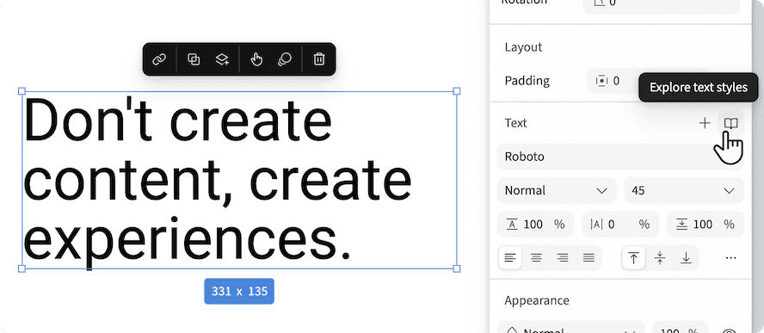Click the add layer icon in floating toolbar

coord(222,59)
